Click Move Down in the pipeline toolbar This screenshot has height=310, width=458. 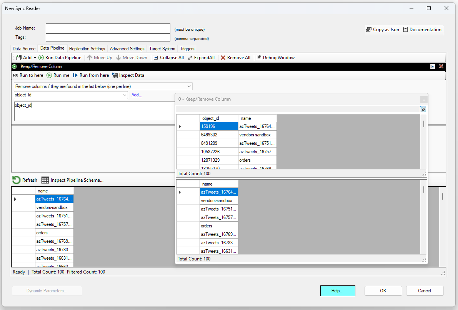(x=132, y=58)
